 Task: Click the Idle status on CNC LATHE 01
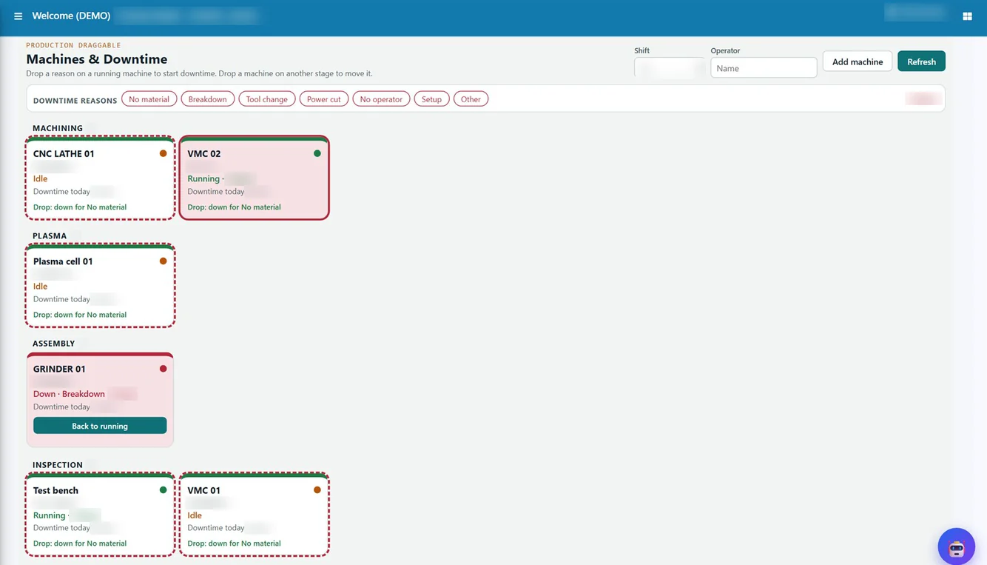click(40, 178)
